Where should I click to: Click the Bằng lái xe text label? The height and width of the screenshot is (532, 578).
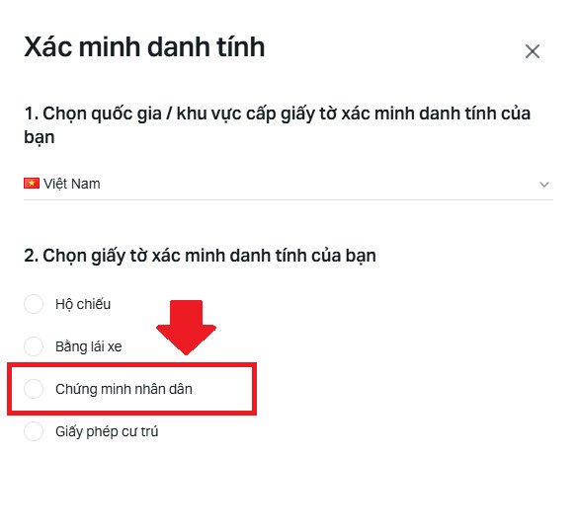pos(89,346)
